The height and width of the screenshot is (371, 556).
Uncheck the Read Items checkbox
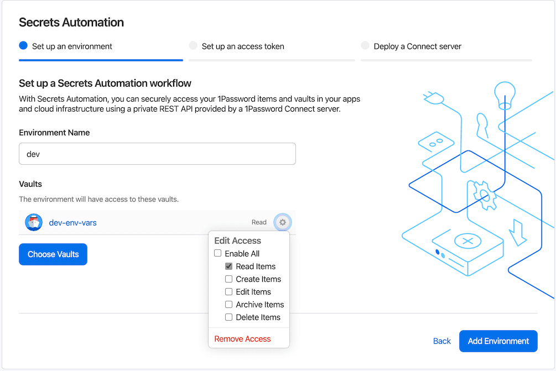pos(228,266)
